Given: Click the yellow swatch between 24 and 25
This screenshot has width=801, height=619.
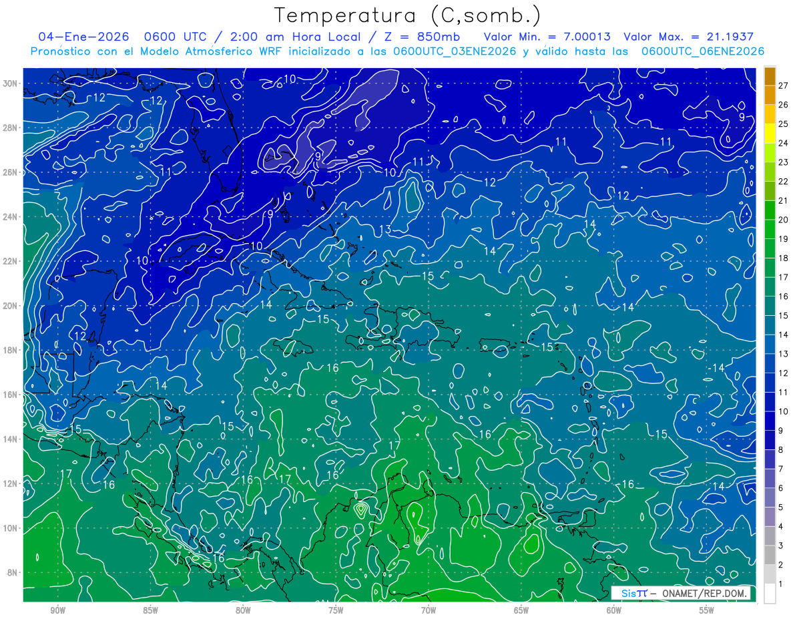Looking at the screenshot, I should click(770, 134).
